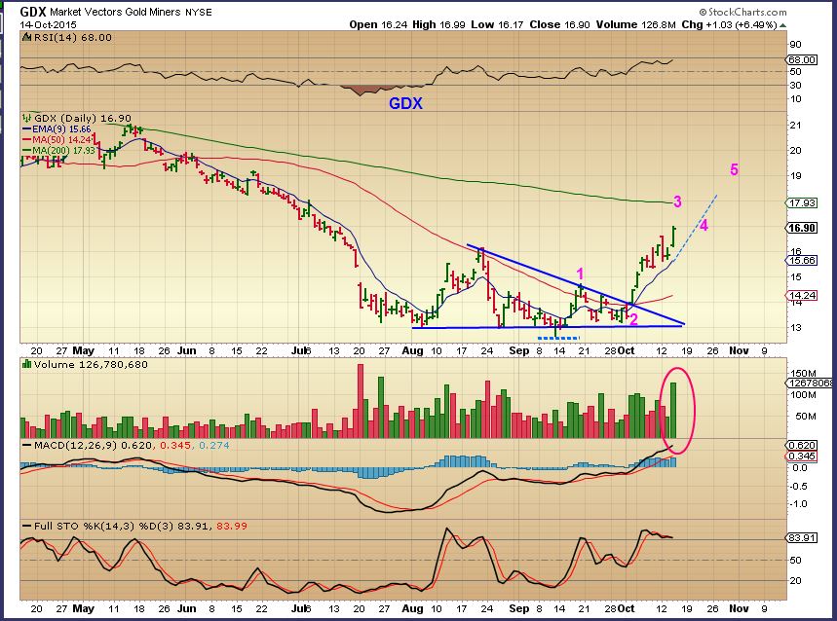Image resolution: width=837 pixels, height=621 pixels.
Task: Click the tallest red volume bar in July
Action: point(361,401)
